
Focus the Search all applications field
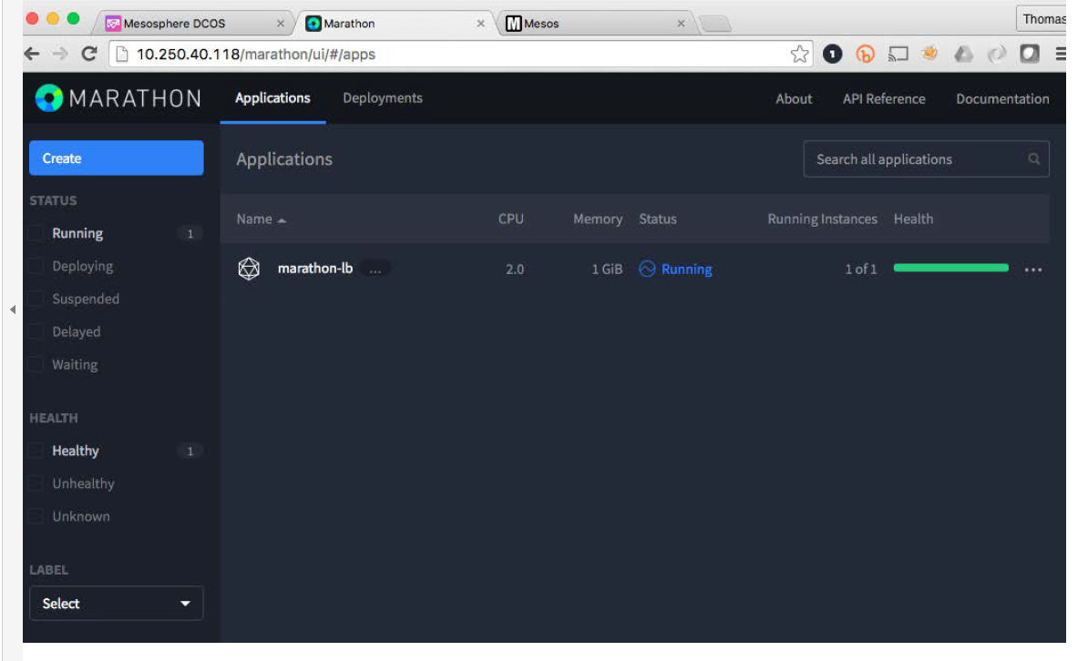coord(926,158)
